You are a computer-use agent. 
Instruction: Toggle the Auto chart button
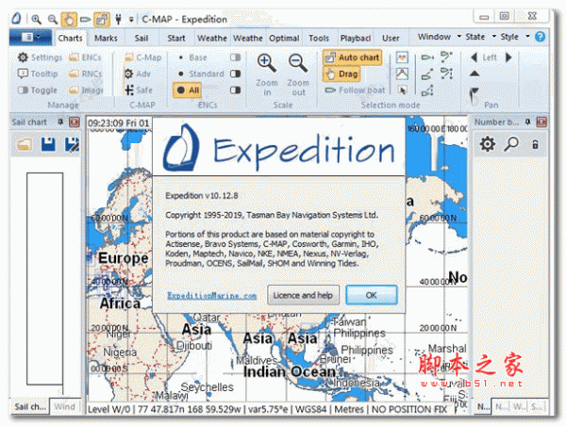tap(352, 57)
